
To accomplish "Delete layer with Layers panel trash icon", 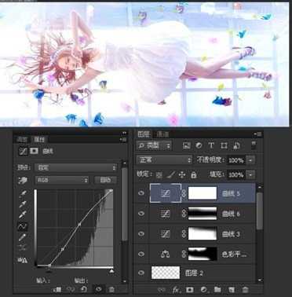I will click(245, 290).
